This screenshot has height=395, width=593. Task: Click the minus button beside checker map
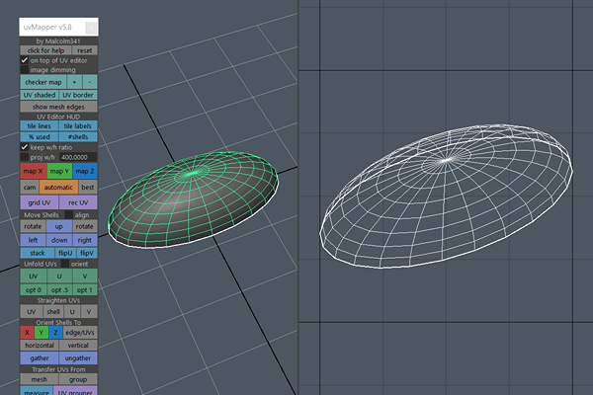tap(90, 82)
